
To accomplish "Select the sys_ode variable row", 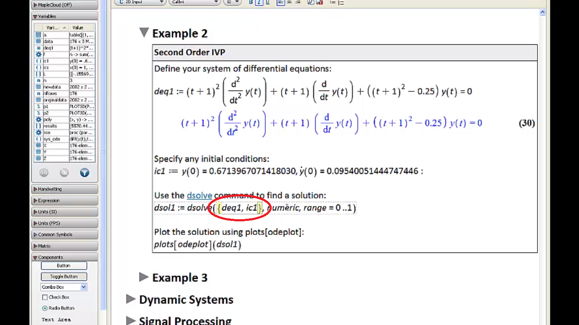I will point(65,139).
